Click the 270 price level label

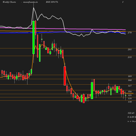(x=130, y=33)
